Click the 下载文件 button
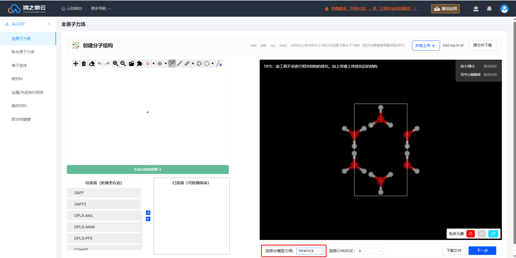 (x=454, y=251)
